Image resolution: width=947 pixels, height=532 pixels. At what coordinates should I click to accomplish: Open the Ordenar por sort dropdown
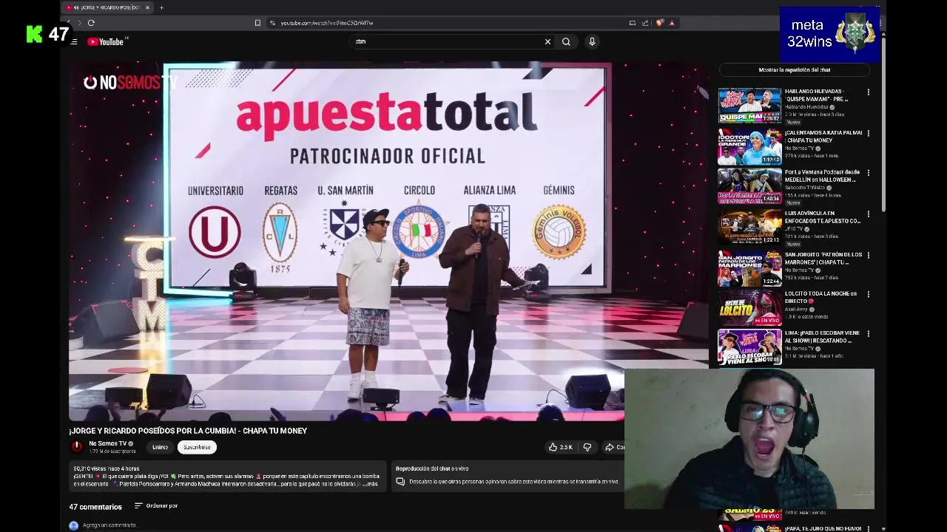pyautogui.click(x=156, y=506)
